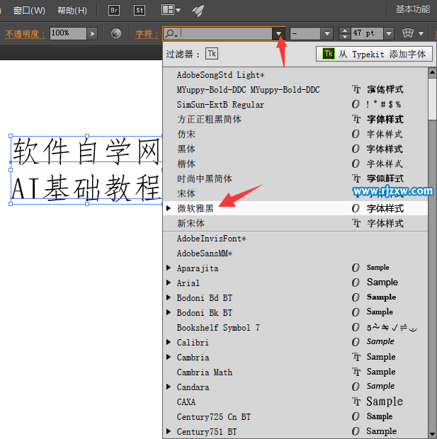This screenshot has height=439, width=437.
Task: Toggle the Typekit Tk filter
Action: click(x=212, y=54)
